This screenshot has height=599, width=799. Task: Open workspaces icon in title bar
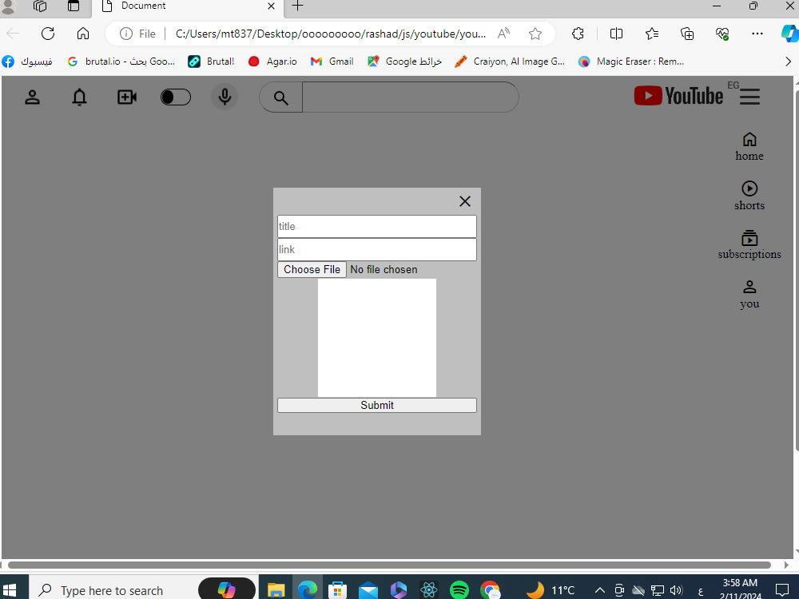pos(40,6)
